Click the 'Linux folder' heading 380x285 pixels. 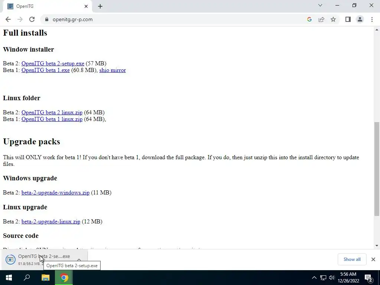(x=22, y=98)
